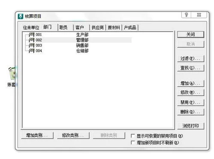Open the 职员 tab
The image size is (214, 159).
click(63, 27)
